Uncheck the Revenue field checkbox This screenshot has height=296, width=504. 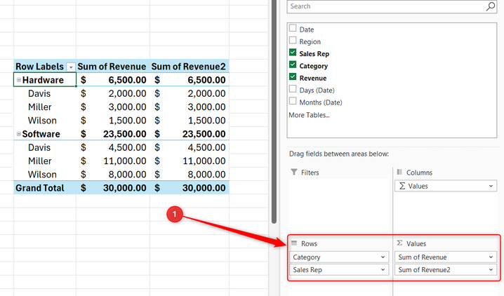[293, 76]
